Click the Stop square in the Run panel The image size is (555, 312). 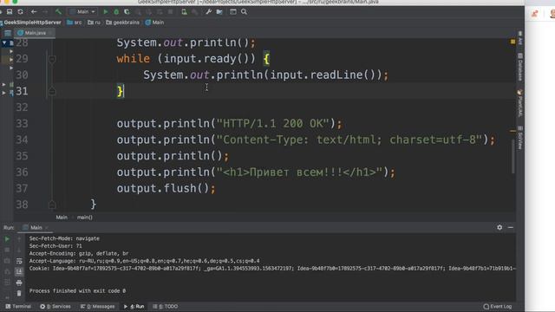7,250
